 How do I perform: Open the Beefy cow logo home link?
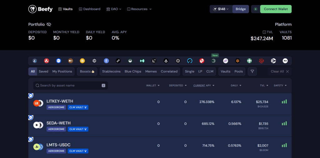(x=40, y=9)
